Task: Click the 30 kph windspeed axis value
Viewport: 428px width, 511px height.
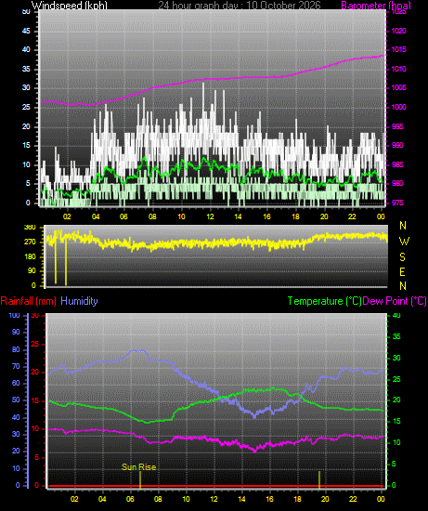Action: 26,88
